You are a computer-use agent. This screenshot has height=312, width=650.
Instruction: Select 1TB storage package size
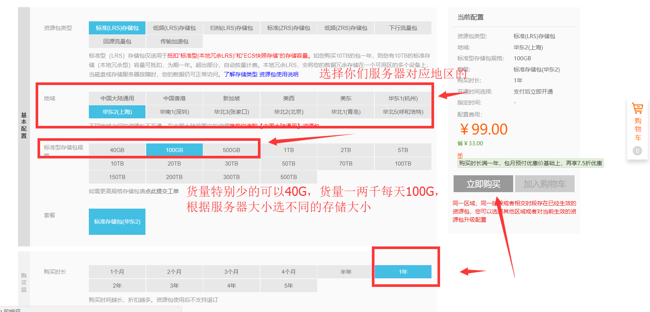[289, 150]
